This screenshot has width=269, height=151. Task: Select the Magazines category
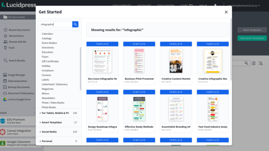pyautogui.click(x=47, y=89)
